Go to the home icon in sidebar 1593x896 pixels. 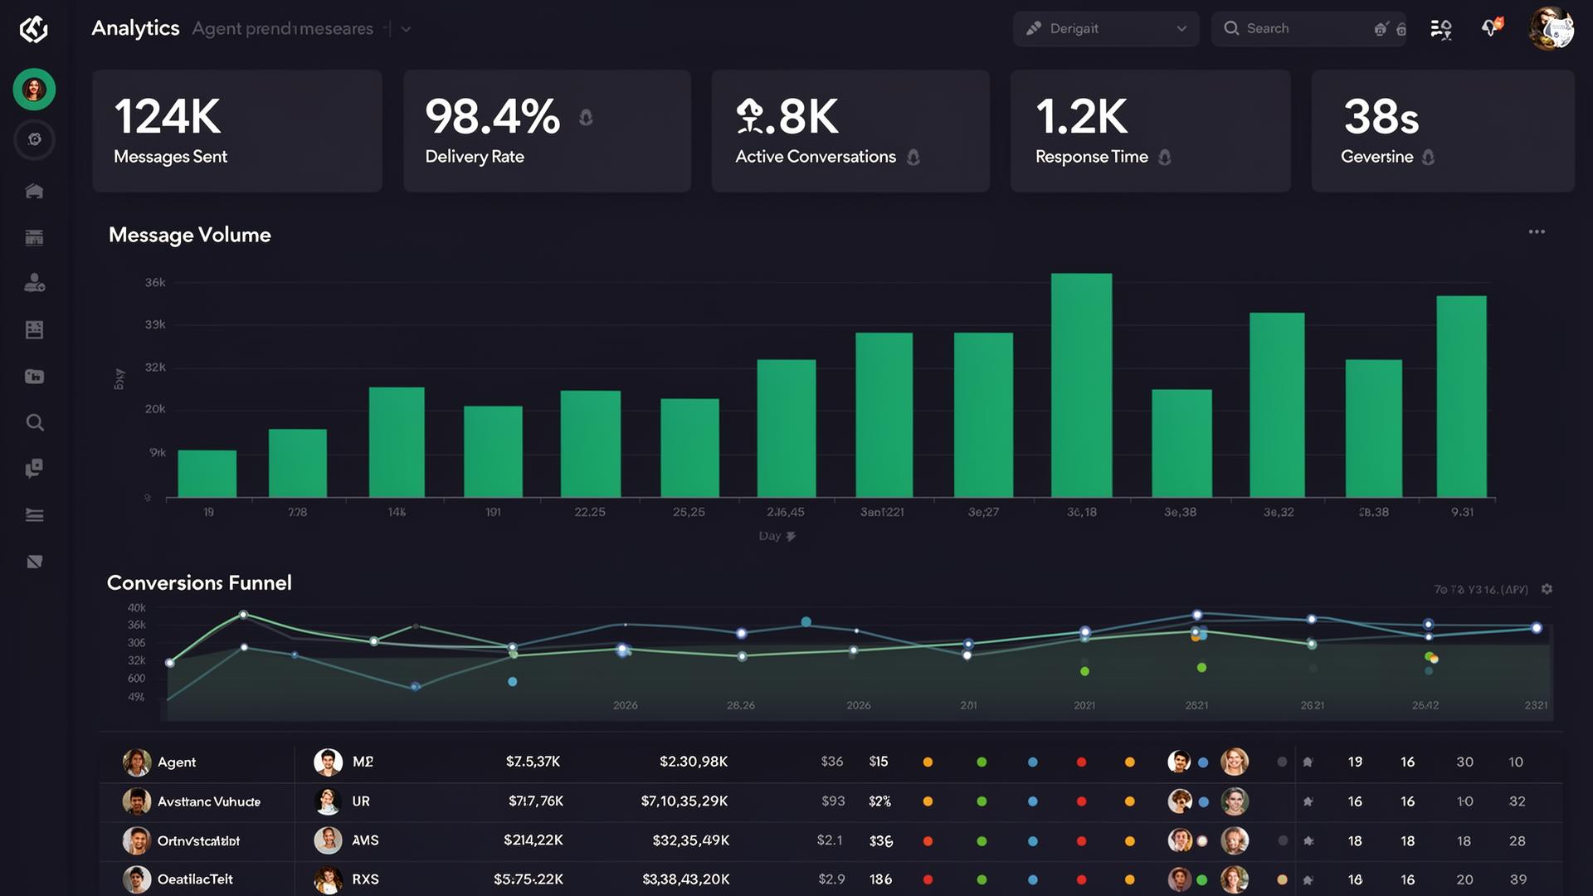[x=34, y=191]
